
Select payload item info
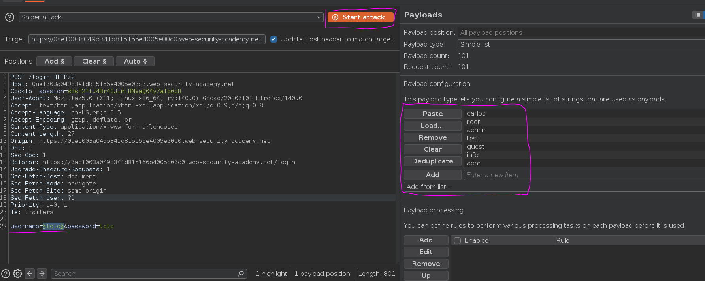pyautogui.click(x=584, y=155)
